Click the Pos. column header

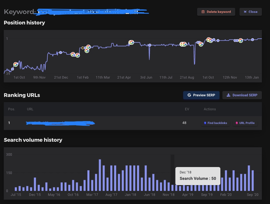(12, 109)
